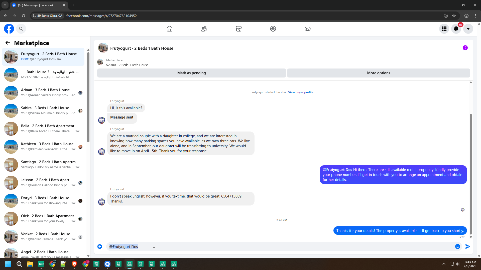Send the message with the arrow icon

coord(468,246)
